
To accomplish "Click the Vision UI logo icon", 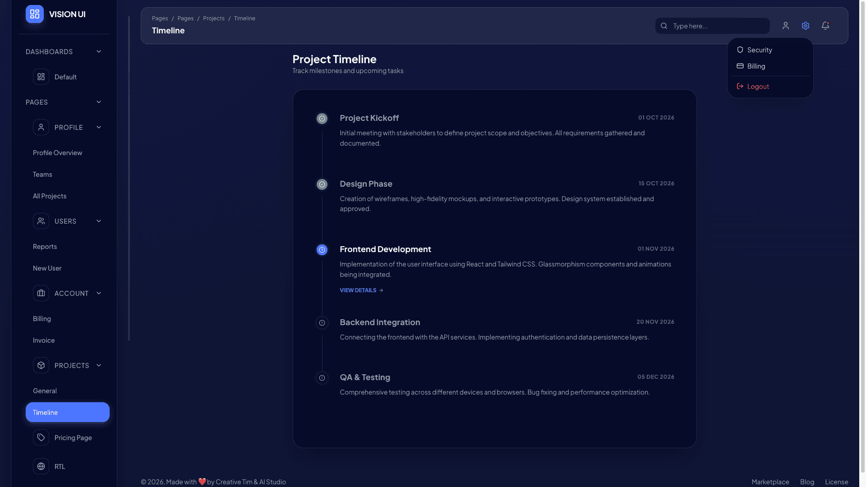I will point(34,14).
